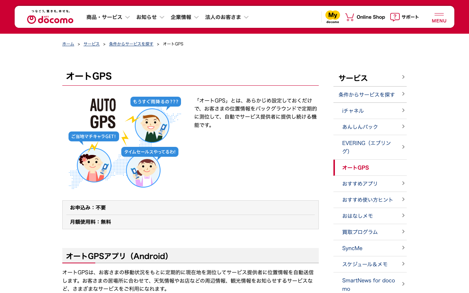The height and width of the screenshot is (293, 469).
Task: Open おすすめ使い方ヒント in the sidebar
Action: tap(370, 200)
